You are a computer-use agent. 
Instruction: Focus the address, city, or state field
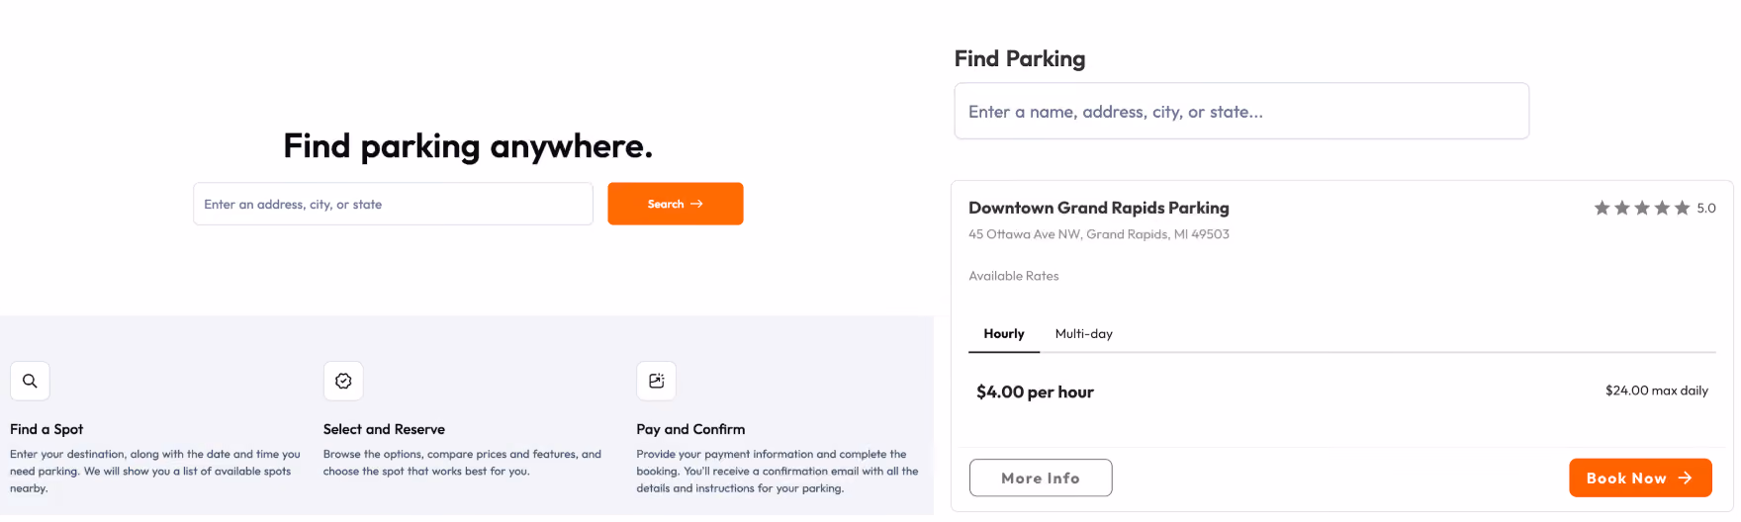pos(393,204)
